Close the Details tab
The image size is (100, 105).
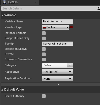(36, 2)
